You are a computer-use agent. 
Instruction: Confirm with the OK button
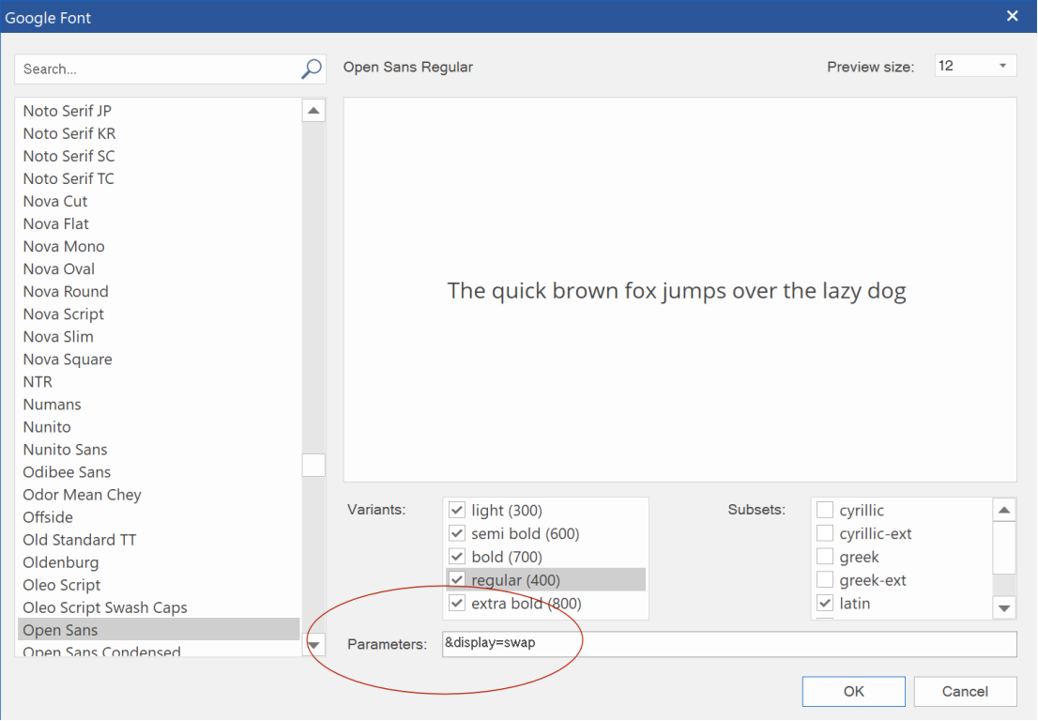[853, 691]
